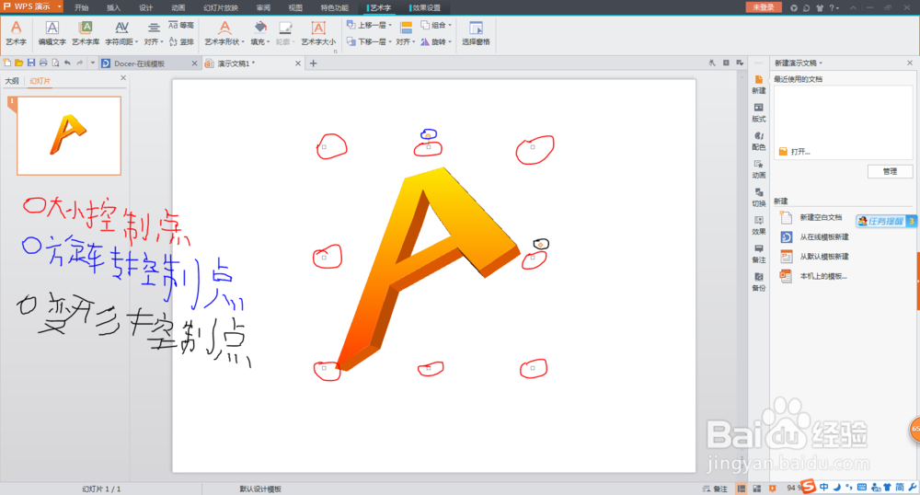Open the 轮廓 outline color dropdown
The width and height of the screenshot is (920, 495).
tap(285, 33)
